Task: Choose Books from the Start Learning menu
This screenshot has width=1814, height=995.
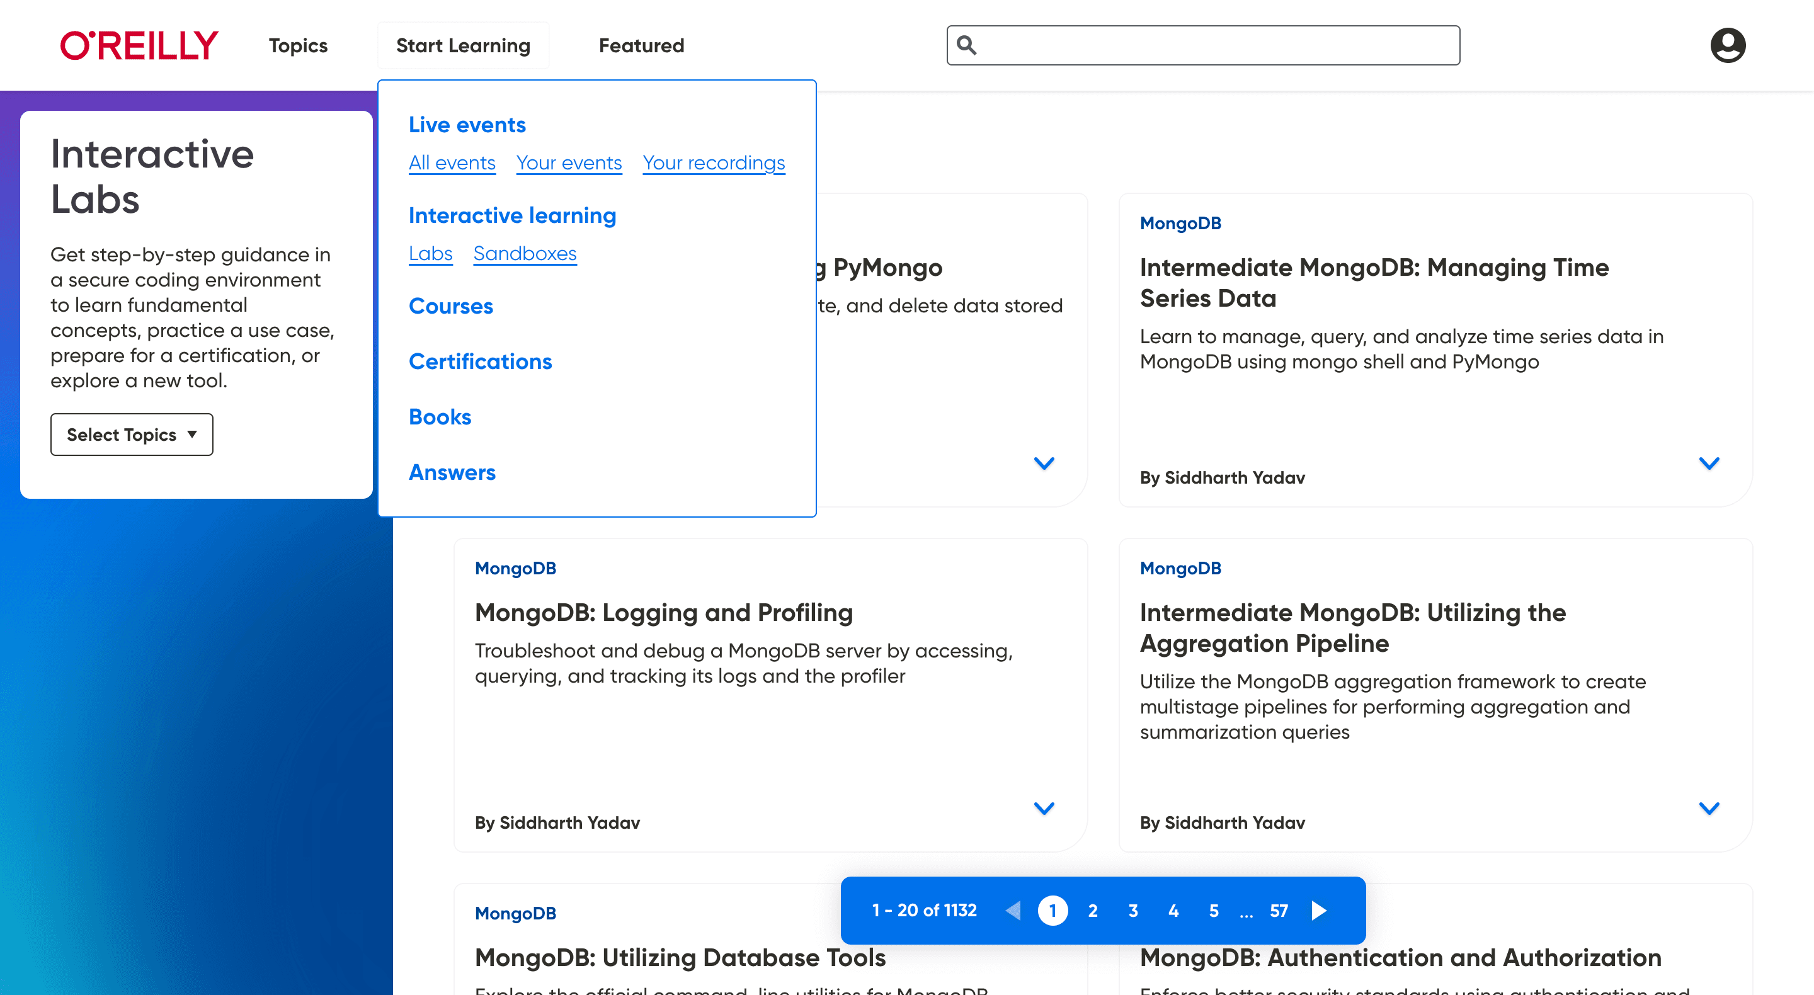Action: point(440,417)
